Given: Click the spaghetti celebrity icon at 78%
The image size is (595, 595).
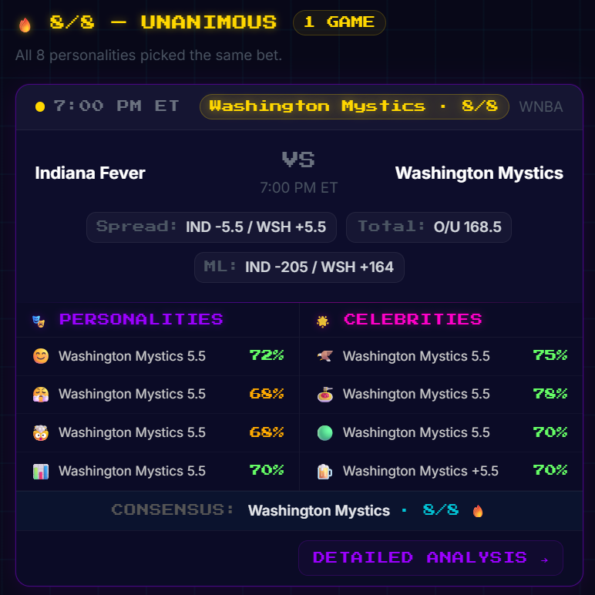Looking at the screenshot, I should pos(324,395).
